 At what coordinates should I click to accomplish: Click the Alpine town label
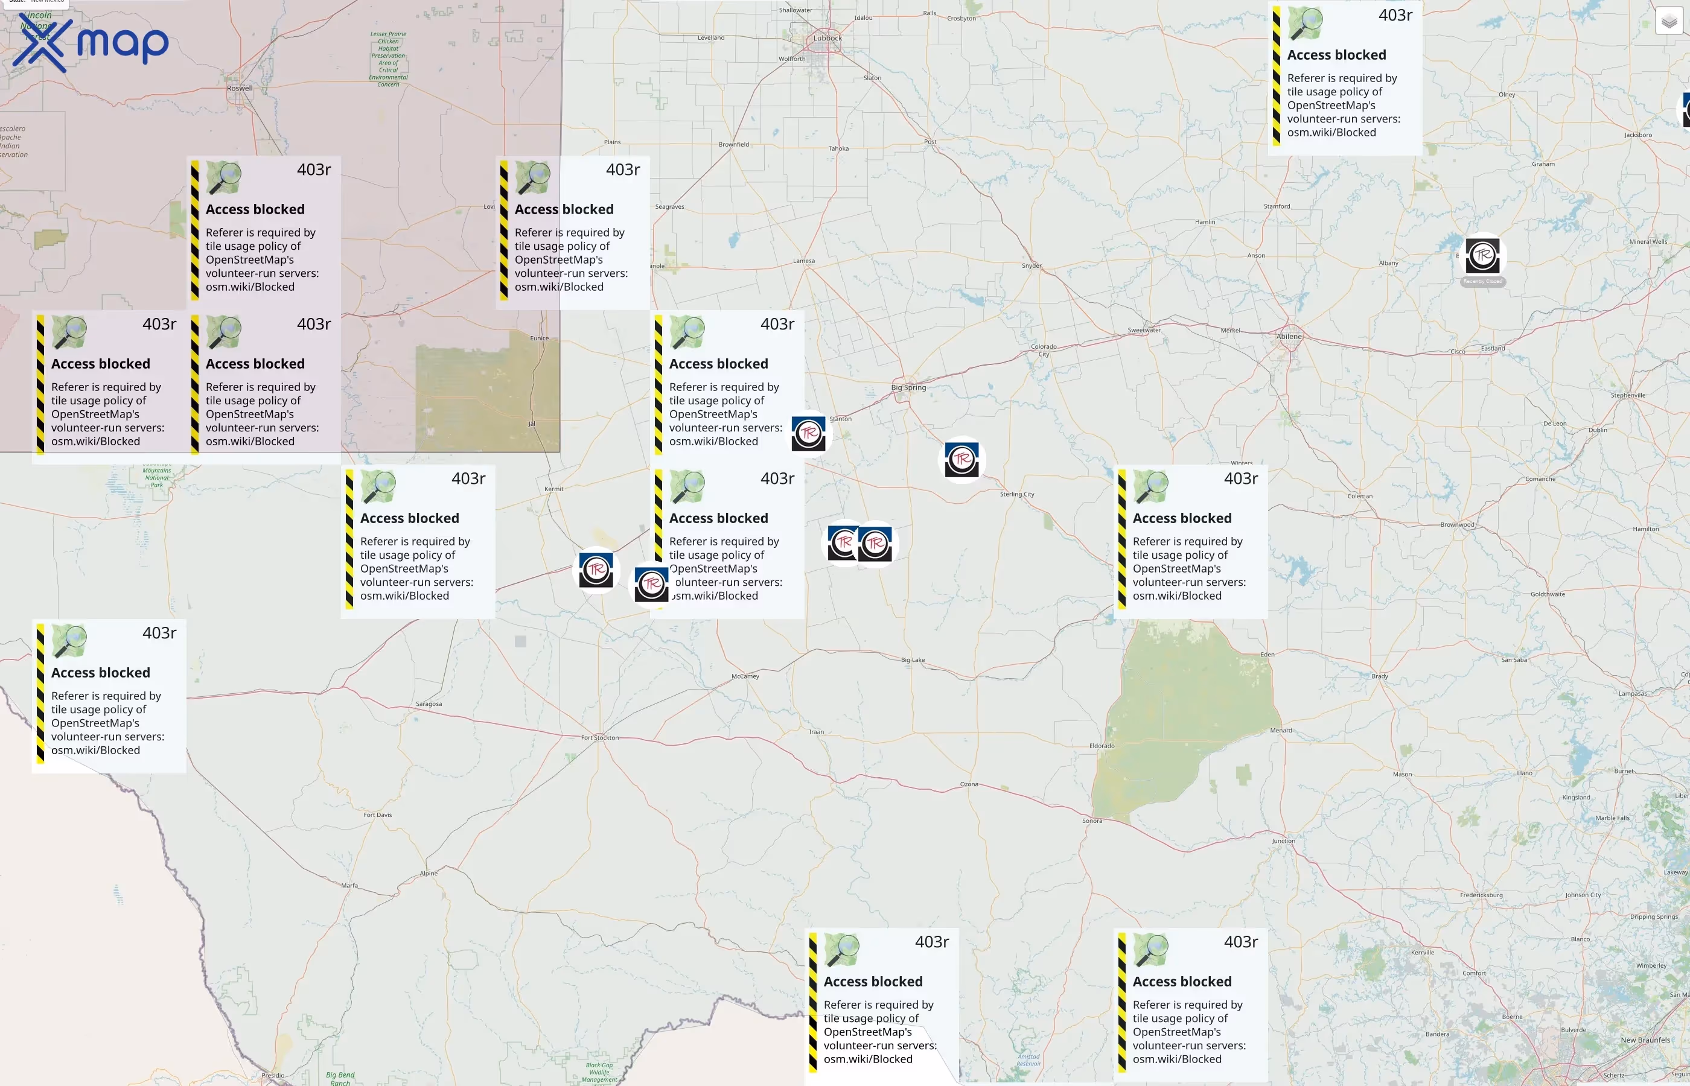pos(428,873)
